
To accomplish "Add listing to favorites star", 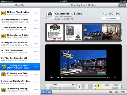I will tap(123, 92).
